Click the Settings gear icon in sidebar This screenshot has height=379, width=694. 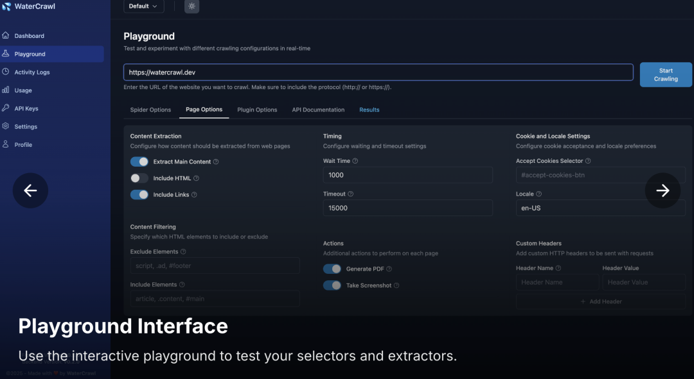[x=6, y=126]
